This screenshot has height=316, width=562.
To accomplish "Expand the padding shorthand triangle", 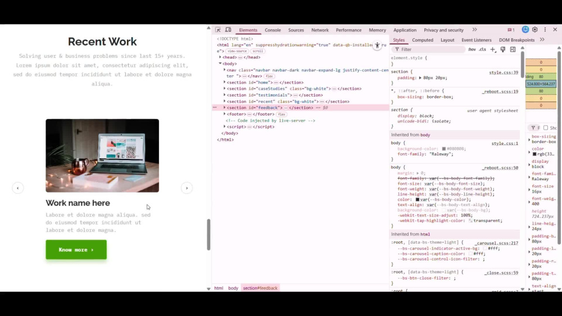I will click(x=420, y=77).
